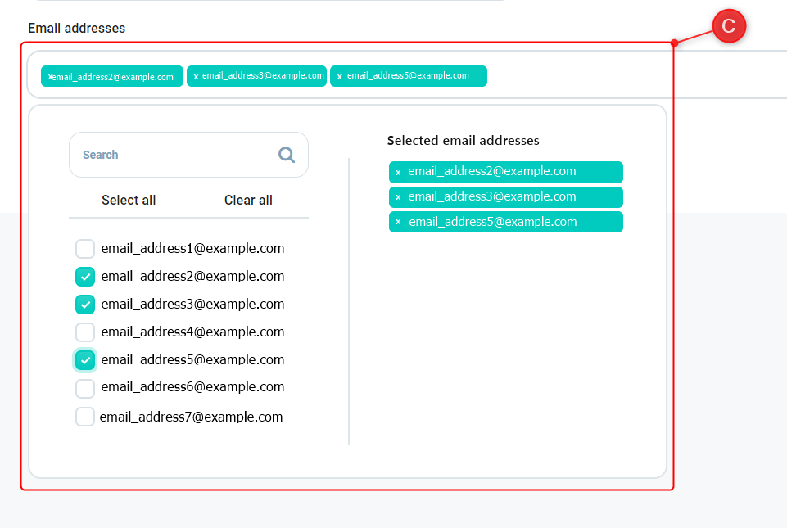Uncheck the email_address2@example.com checkbox
The image size is (787, 528).
(85, 277)
